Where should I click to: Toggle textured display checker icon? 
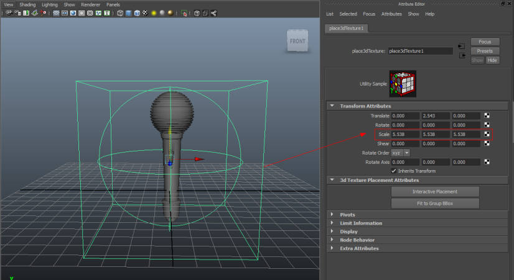145,12
